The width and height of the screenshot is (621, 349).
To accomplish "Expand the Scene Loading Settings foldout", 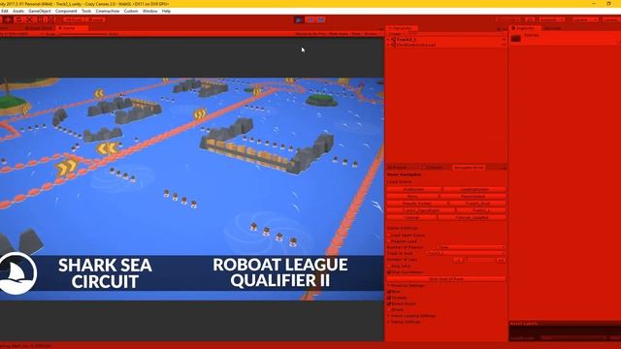I will click(x=388, y=316).
